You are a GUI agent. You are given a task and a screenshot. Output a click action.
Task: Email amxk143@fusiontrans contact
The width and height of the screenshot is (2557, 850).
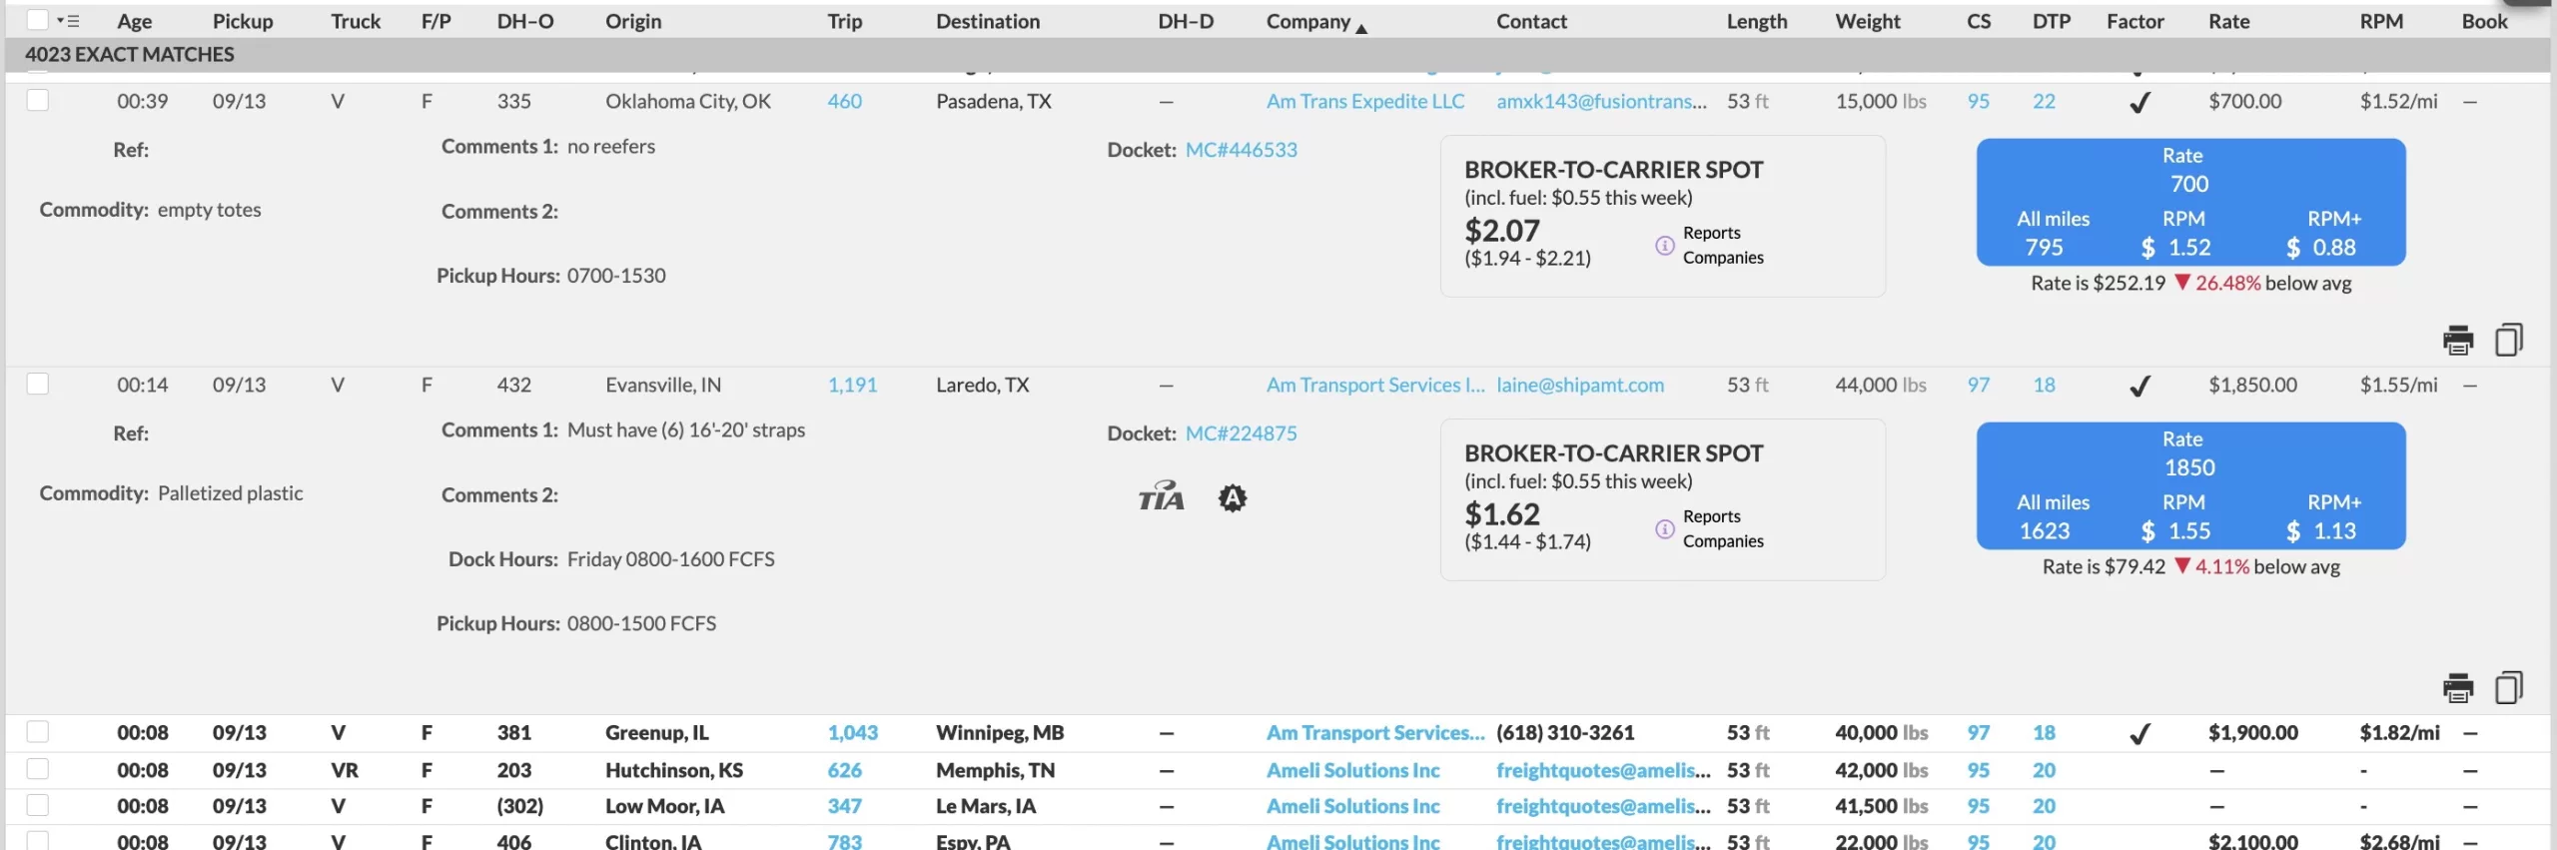coord(1601,101)
